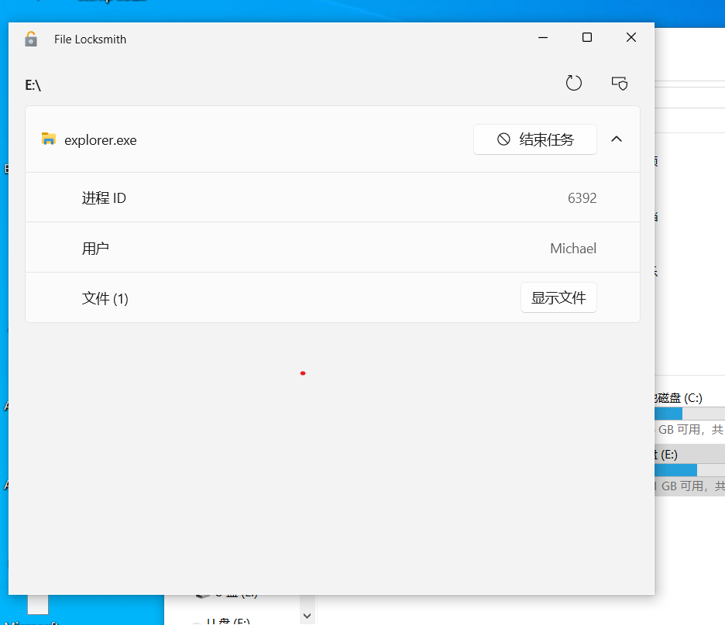
Task: Click the File Locksmith padlock app icon
Action: [x=31, y=39]
